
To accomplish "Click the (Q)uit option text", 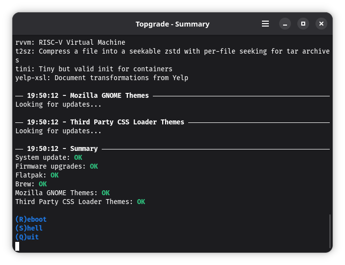I will pyautogui.click(x=27, y=237).
